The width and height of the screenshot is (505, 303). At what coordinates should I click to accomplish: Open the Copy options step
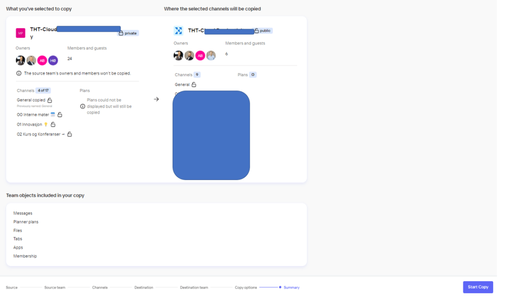click(x=245, y=287)
